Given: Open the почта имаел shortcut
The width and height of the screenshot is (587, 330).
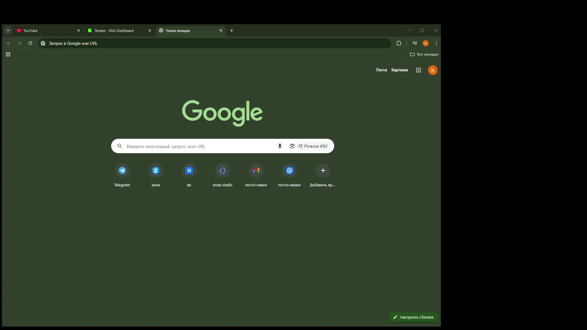Looking at the screenshot, I should click(289, 176).
